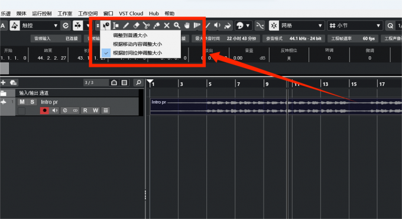Enable record on Intro pr track
Screen dimensions: 402x219
click(44, 111)
